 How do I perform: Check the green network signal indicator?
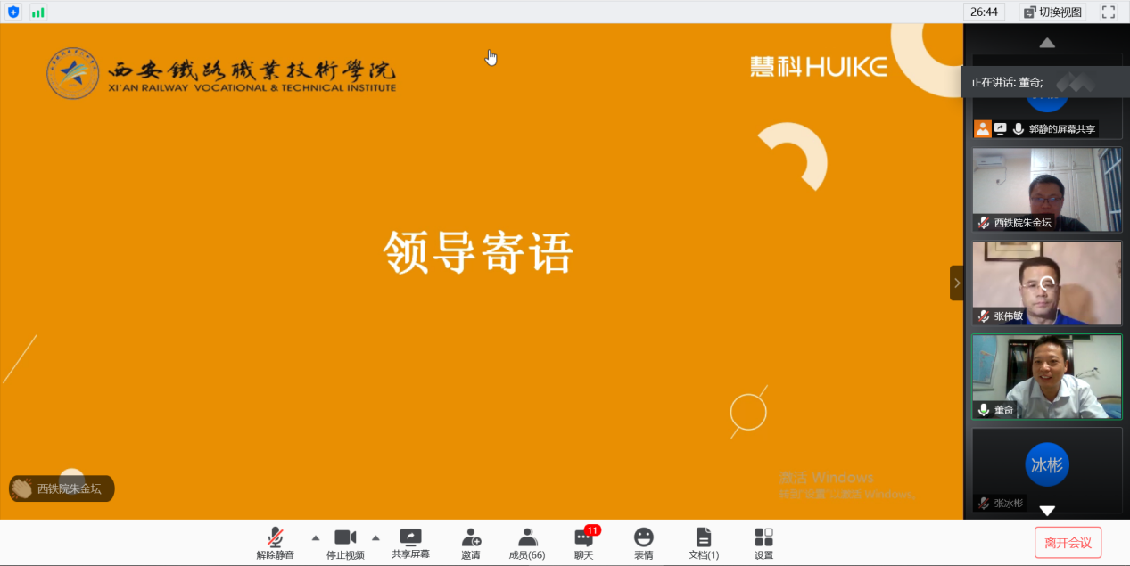pos(37,12)
